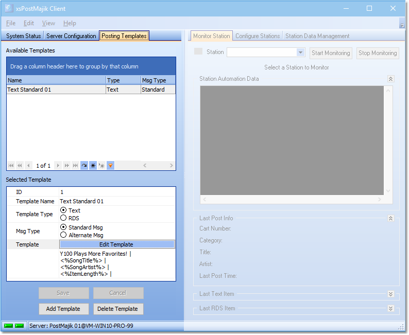
Task: Click the save bookmark asterisk icon
Action: [93, 166]
